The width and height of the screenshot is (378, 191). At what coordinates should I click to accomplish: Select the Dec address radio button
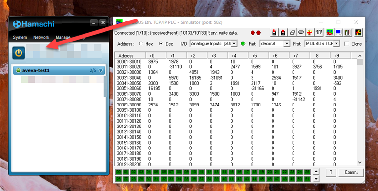161,44
